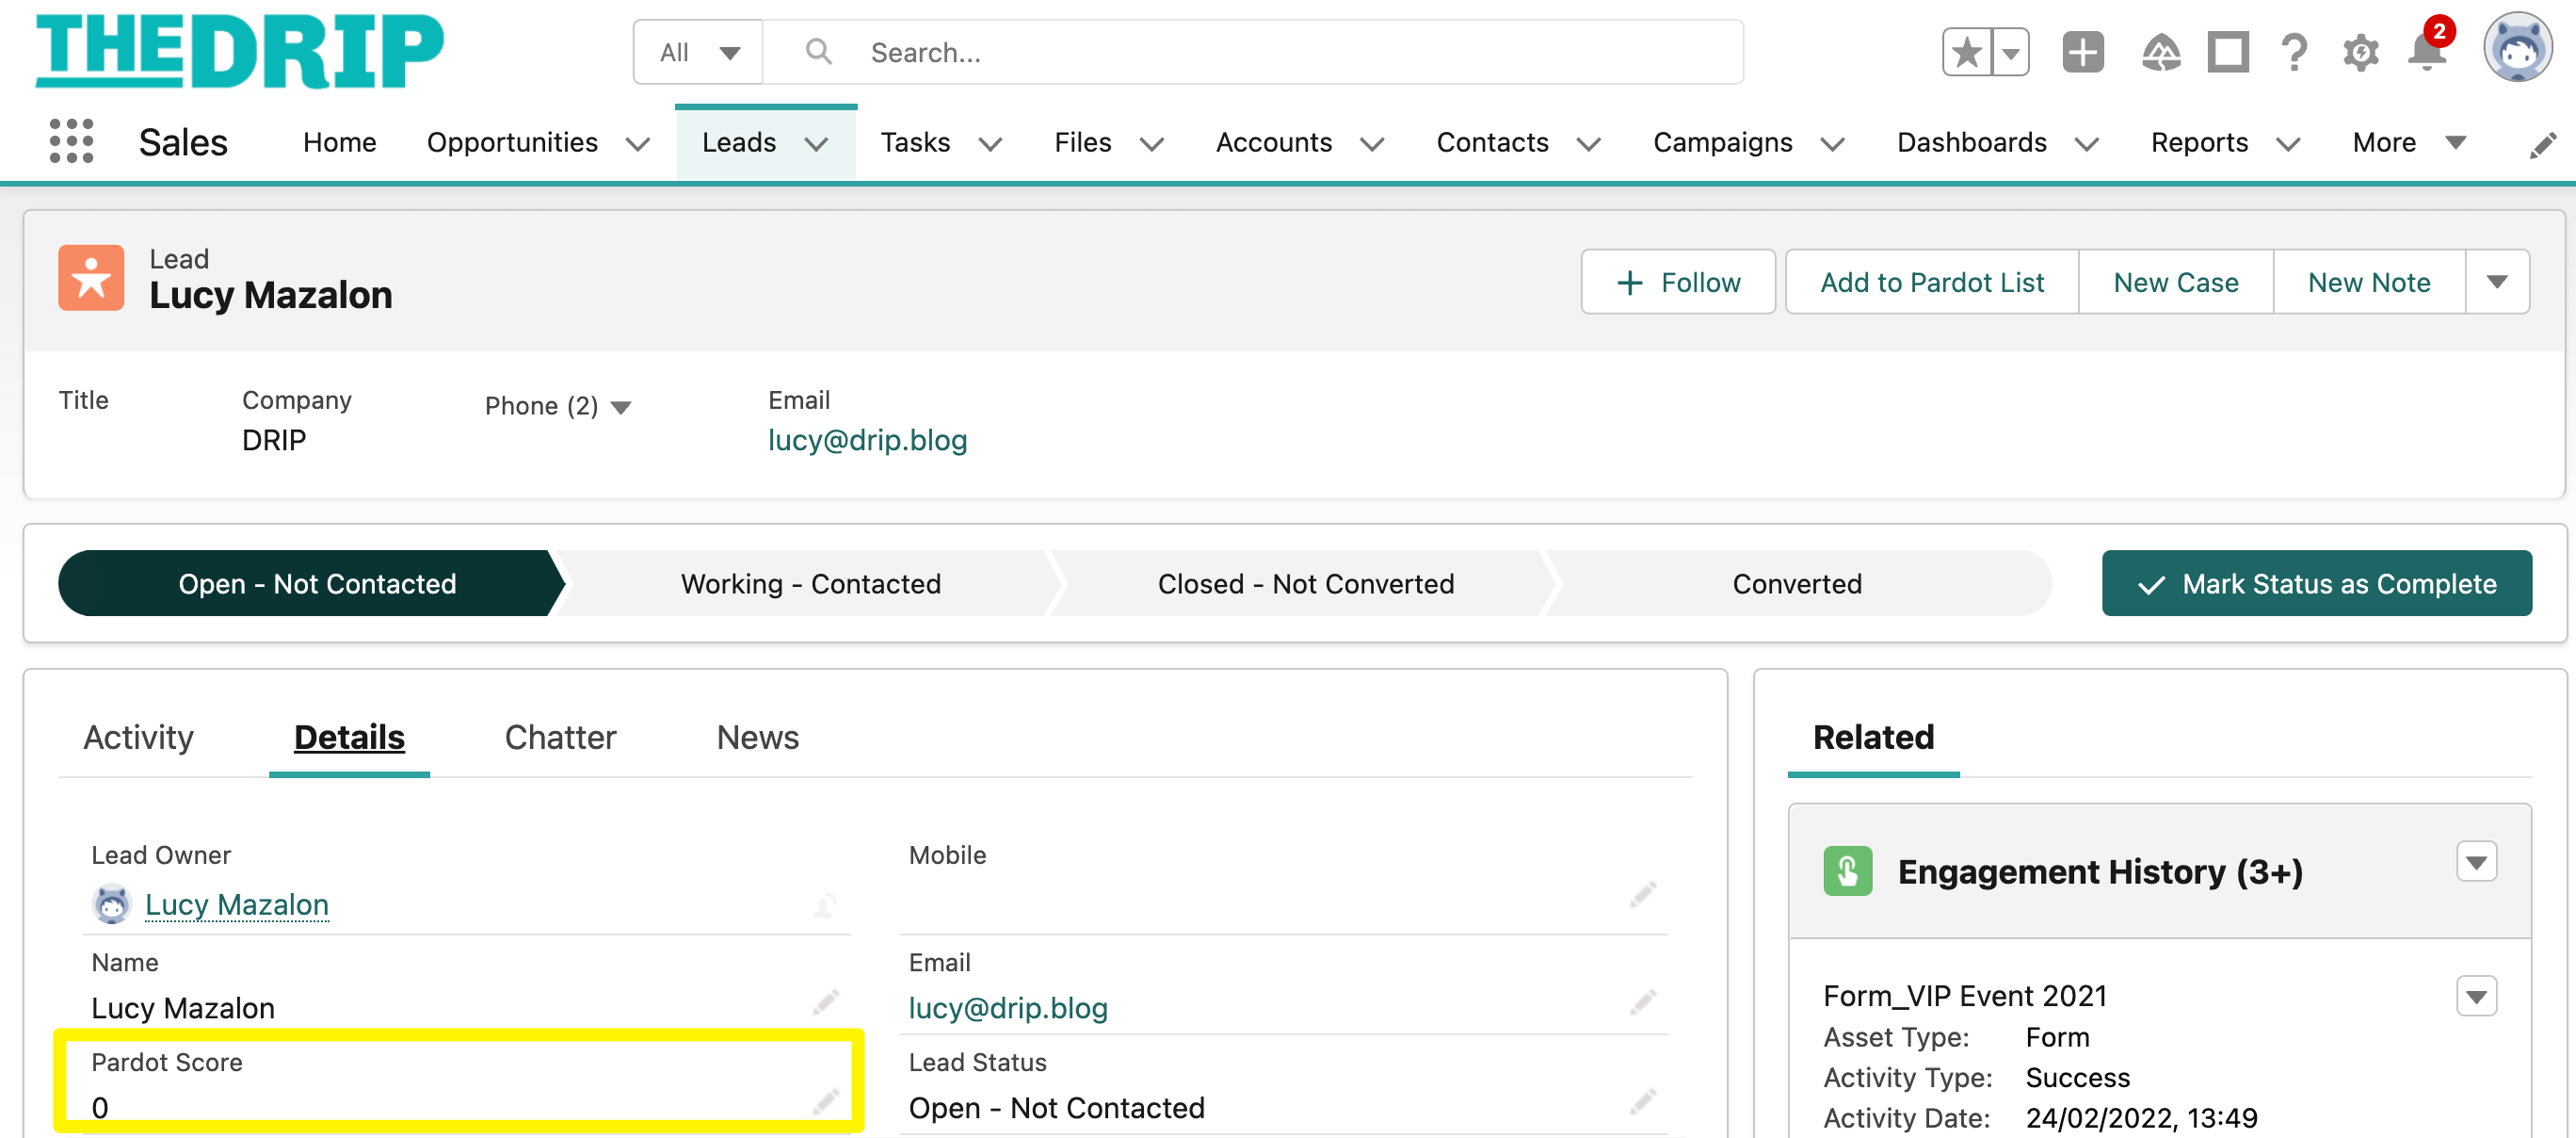2576x1138 pixels.
Task: Click the search magnifier icon
Action: point(818,51)
